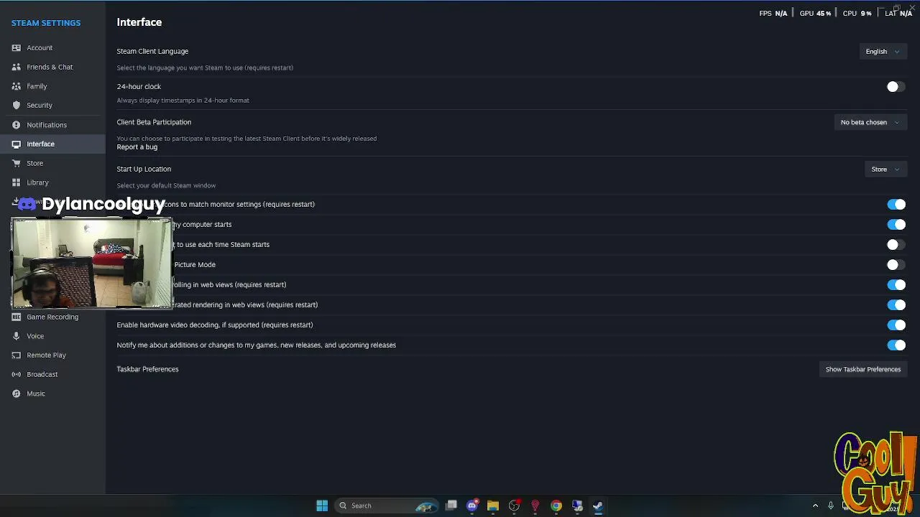The width and height of the screenshot is (920, 517).
Task: Click the Steam icon in the taskbar
Action: (598, 506)
